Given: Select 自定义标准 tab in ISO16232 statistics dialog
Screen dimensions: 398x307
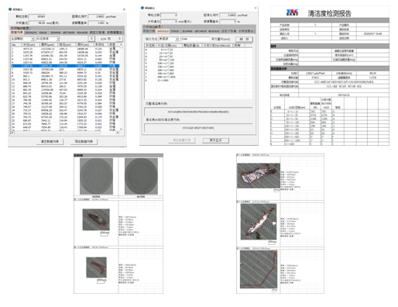Looking at the screenshot, I should coord(228,31).
